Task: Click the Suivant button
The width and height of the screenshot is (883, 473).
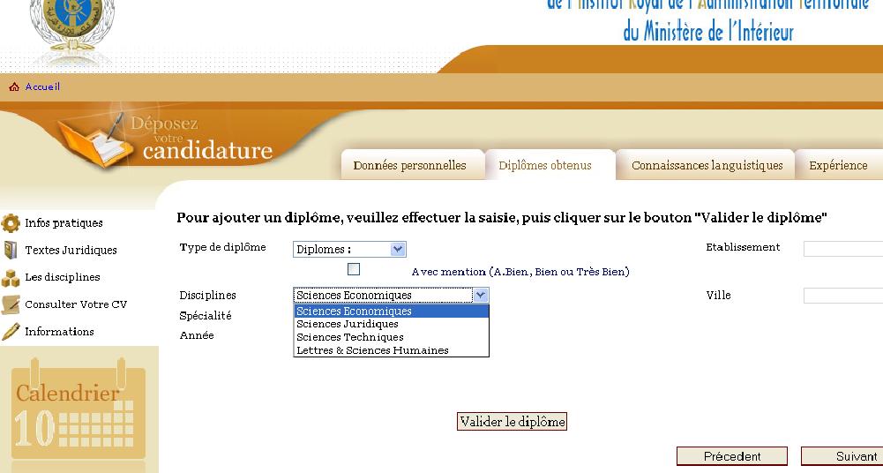Action: [x=842, y=456]
